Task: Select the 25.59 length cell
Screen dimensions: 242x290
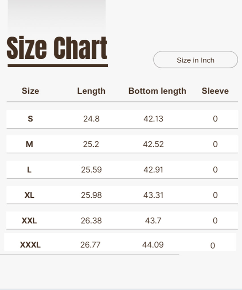Action: tap(91, 170)
